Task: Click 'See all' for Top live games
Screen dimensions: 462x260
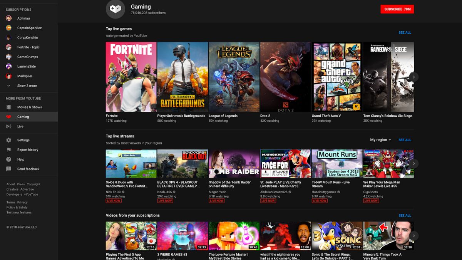Action: (405, 33)
